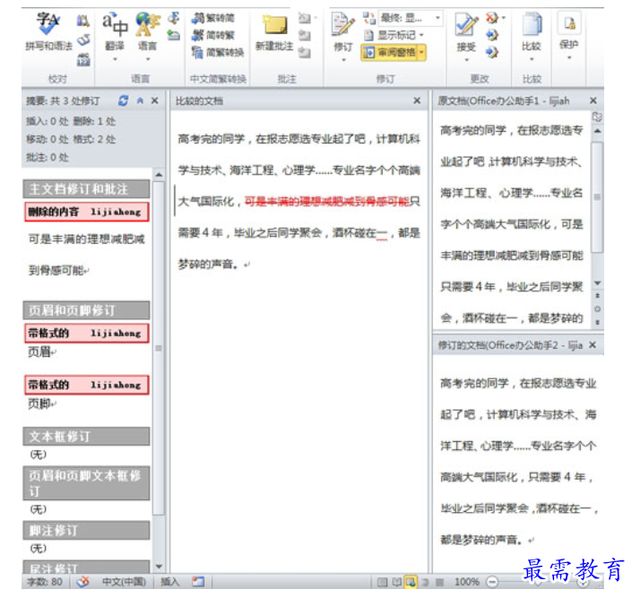Refresh the revision summary pane
The image size is (632, 598).
(124, 100)
